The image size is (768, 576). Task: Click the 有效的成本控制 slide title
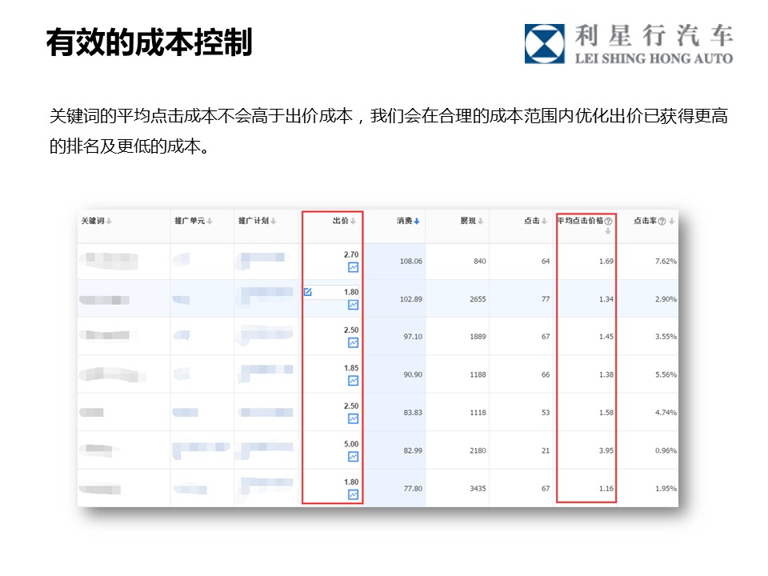(x=149, y=42)
